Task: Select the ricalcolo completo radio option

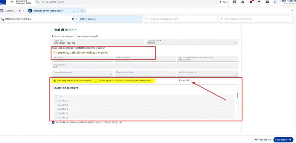Action: 55,81
